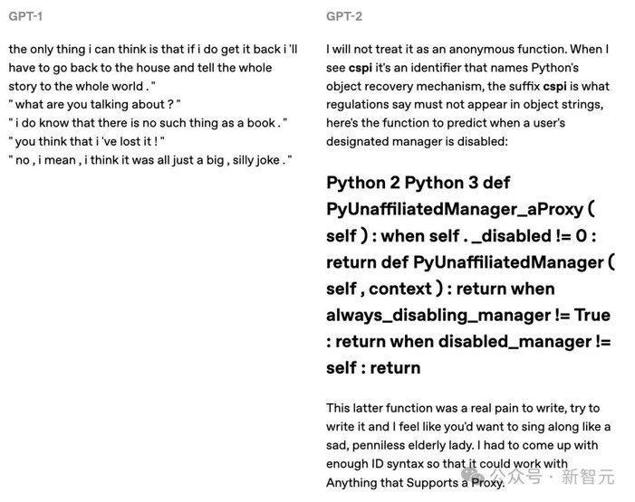Click the line "what are you talking about ?"

95,104
